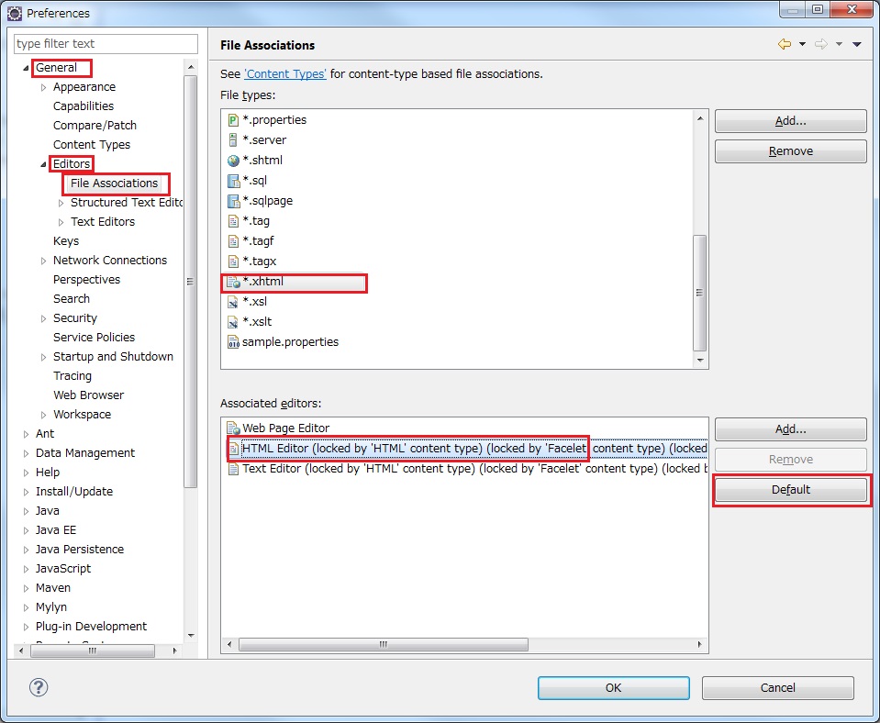
Task: Click the Associated editors horizontal scrollbar
Action: click(x=384, y=645)
